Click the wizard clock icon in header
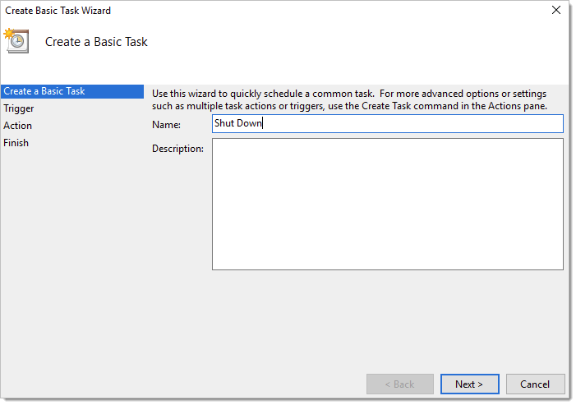 click(17, 41)
